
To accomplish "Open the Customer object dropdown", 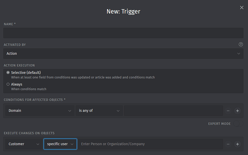I will coord(24,144).
